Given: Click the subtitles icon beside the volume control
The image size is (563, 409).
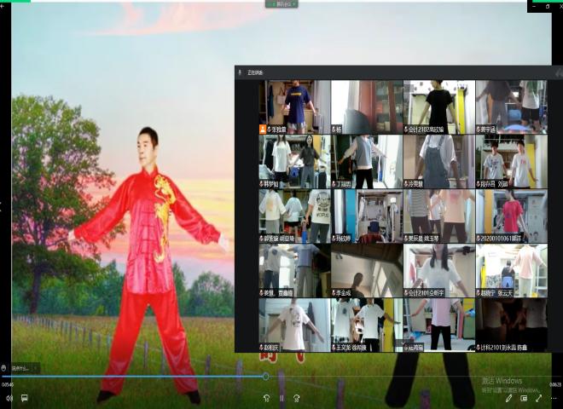Looking at the screenshot, I should click(24, 398).
